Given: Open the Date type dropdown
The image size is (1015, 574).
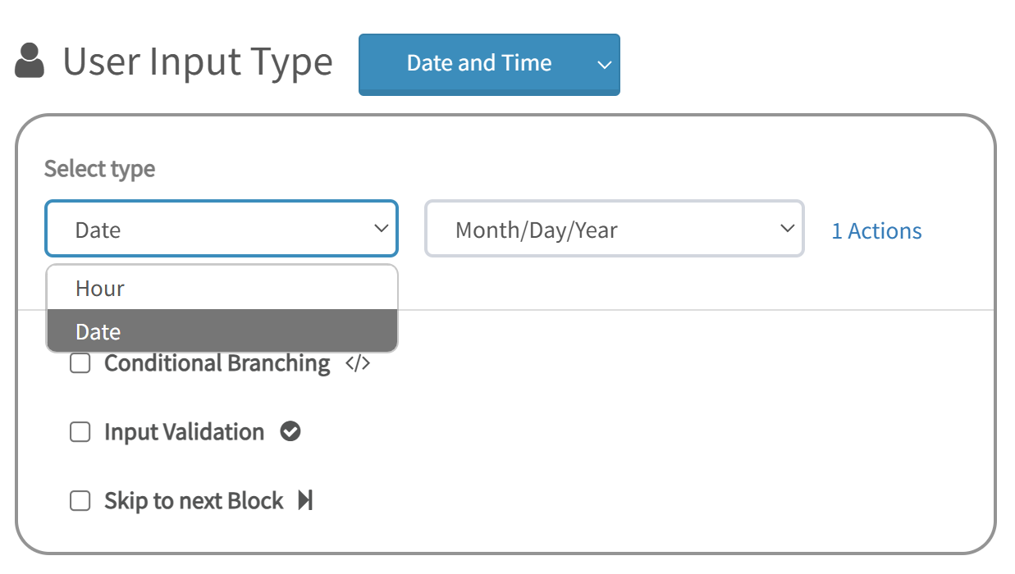Looking at the screenshot, I should point(222,229).
